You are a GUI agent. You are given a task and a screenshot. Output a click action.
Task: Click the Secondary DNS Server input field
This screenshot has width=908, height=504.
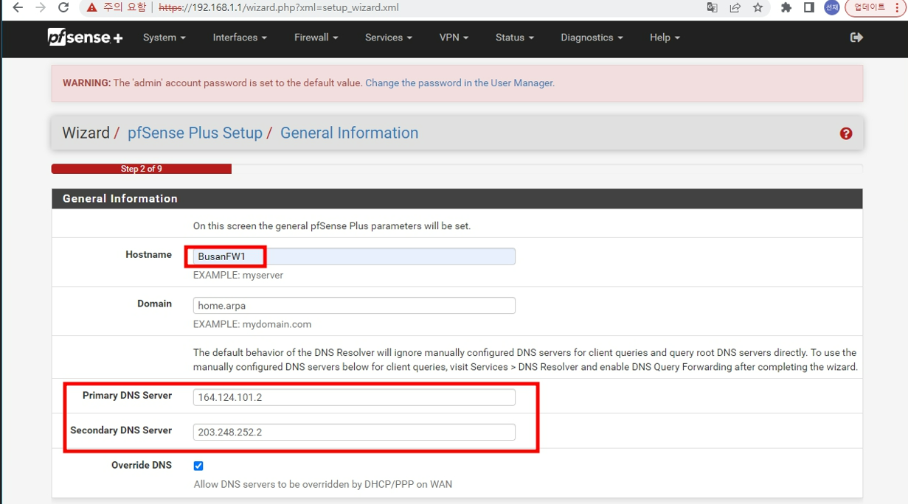[354, 433]
